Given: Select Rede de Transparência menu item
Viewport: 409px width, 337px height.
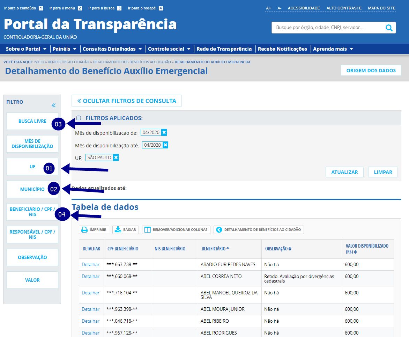Looking at the screenshot, I should [224, 49].
